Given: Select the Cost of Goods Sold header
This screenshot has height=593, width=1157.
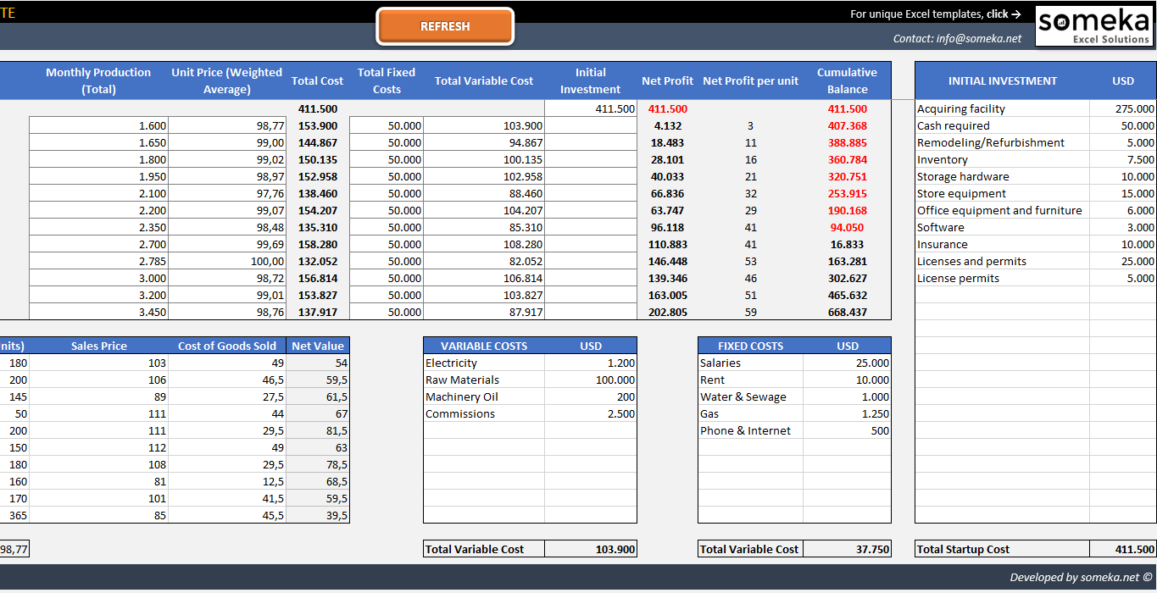Looking at the screenshot, I should point(226,346).
